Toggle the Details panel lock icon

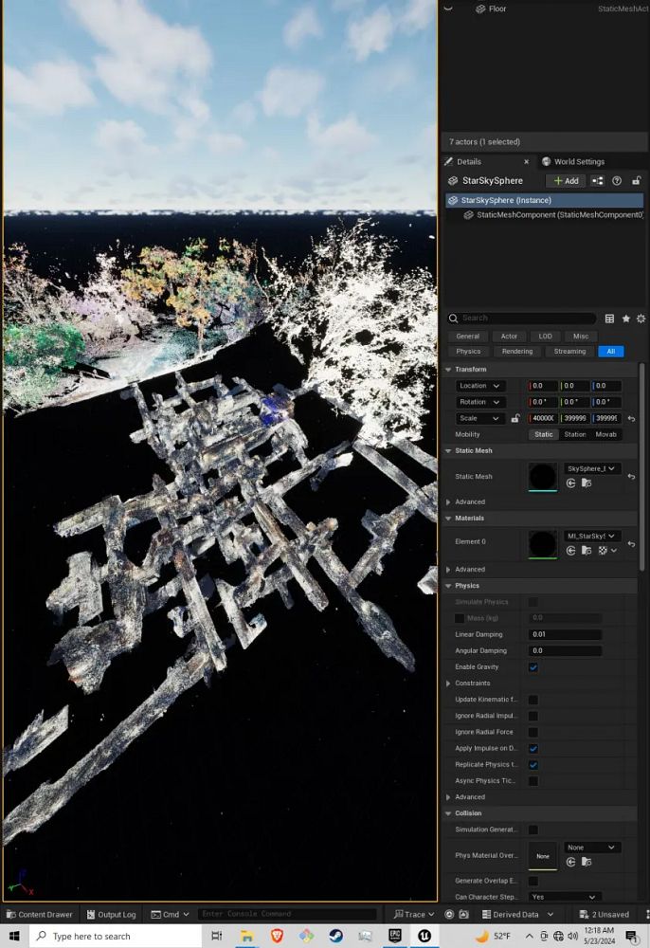point(636,181)
